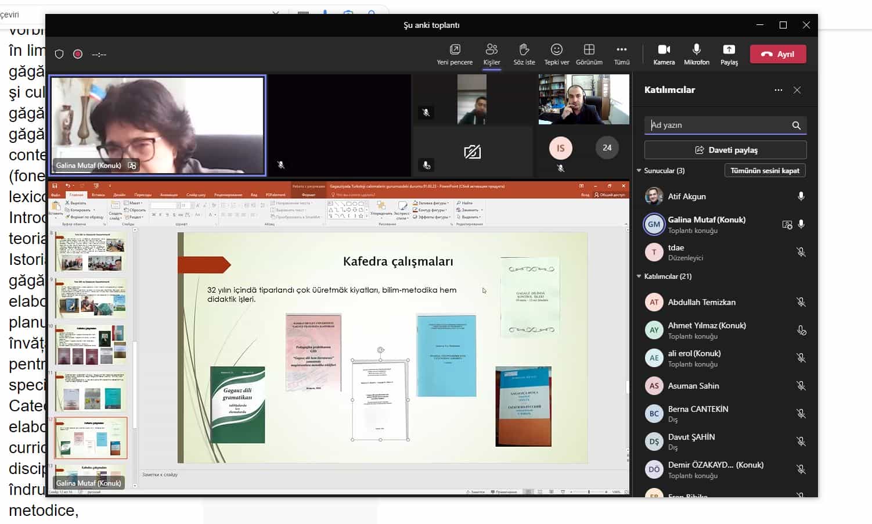872x524 pixels.
Task: Toggle the Kamera on or off
Action: [x=664, y=50]
